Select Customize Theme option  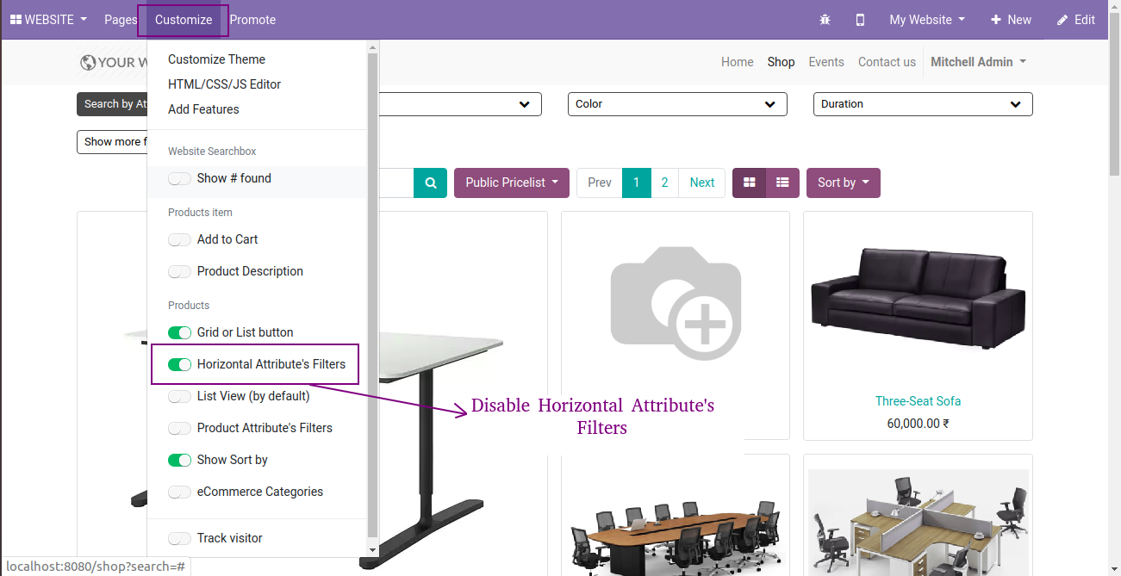pyautogui.click(x=216, y=59)
